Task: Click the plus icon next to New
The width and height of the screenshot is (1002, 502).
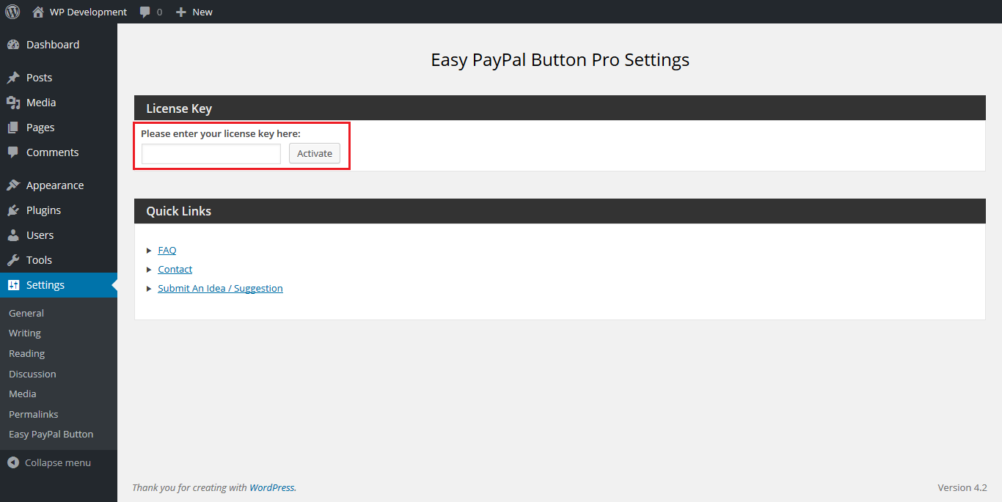Action: (x=181, y=12)
